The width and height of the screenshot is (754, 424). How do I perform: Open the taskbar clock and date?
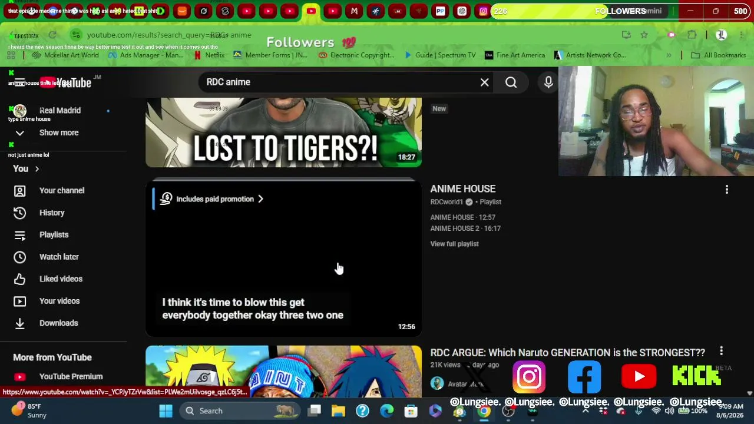[x=731, y=411]
